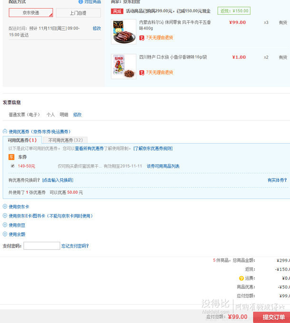Open 四川特产 口水族 小鱼仔 product title

173,57
